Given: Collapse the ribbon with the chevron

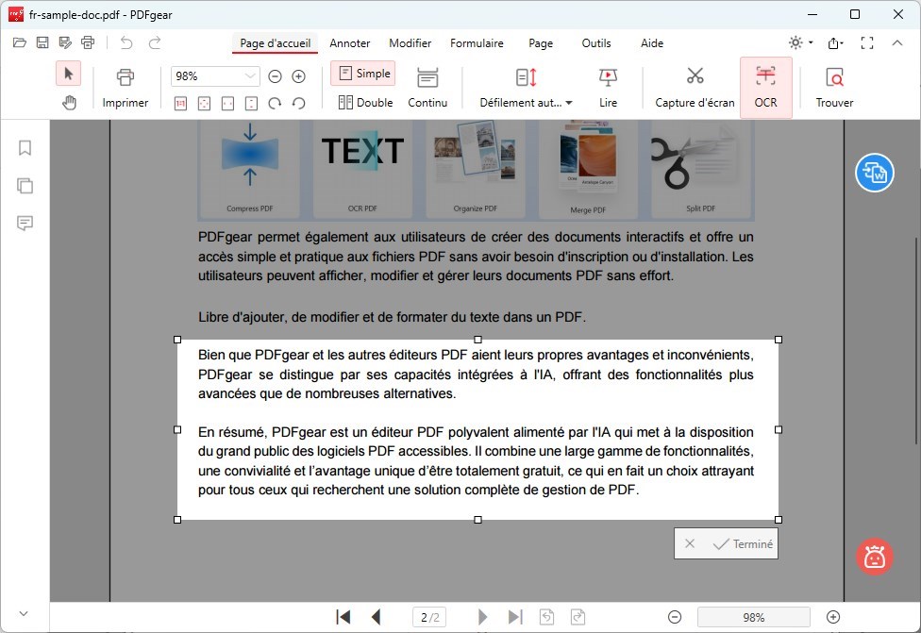Looking at the screenshot, I should [897, 42].
